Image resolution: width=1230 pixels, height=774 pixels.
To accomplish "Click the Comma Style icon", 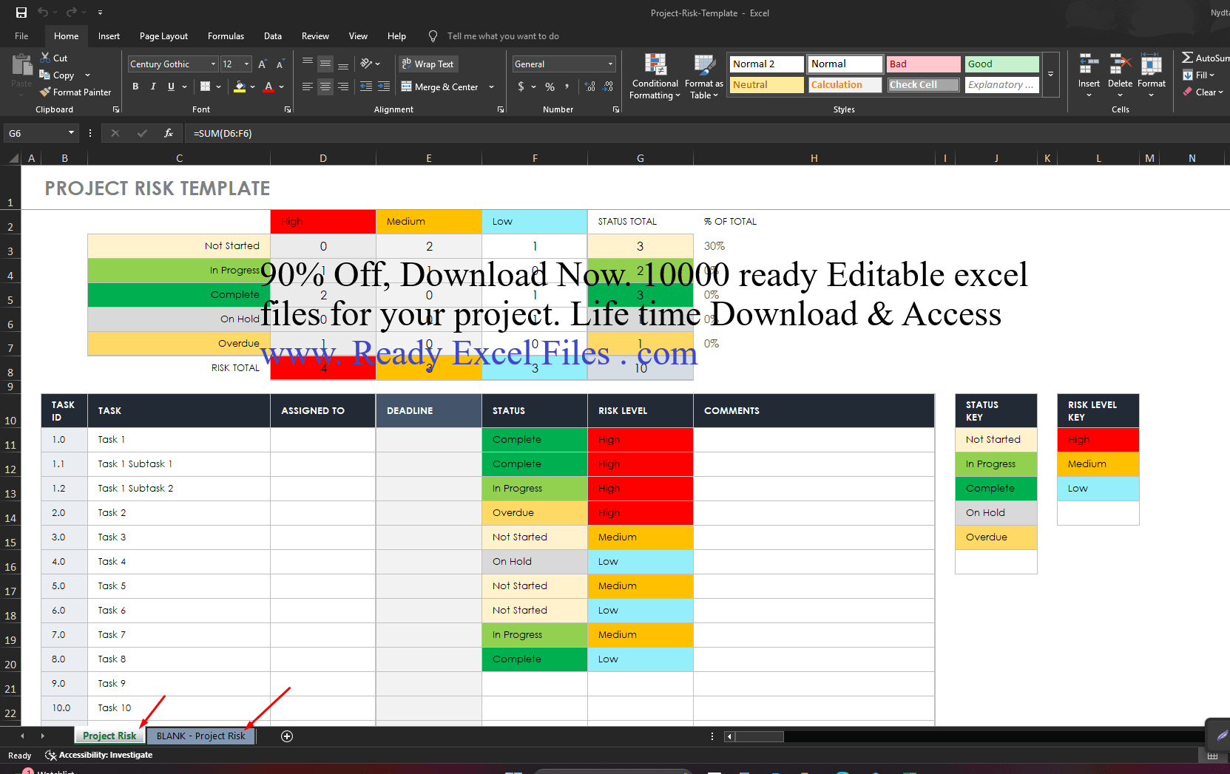I will 567,86.
